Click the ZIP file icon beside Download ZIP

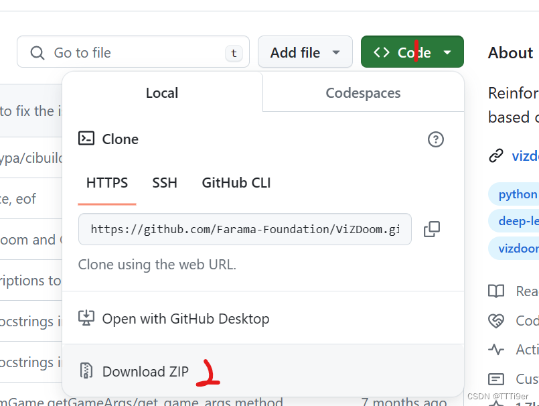(x=86, y=371)
